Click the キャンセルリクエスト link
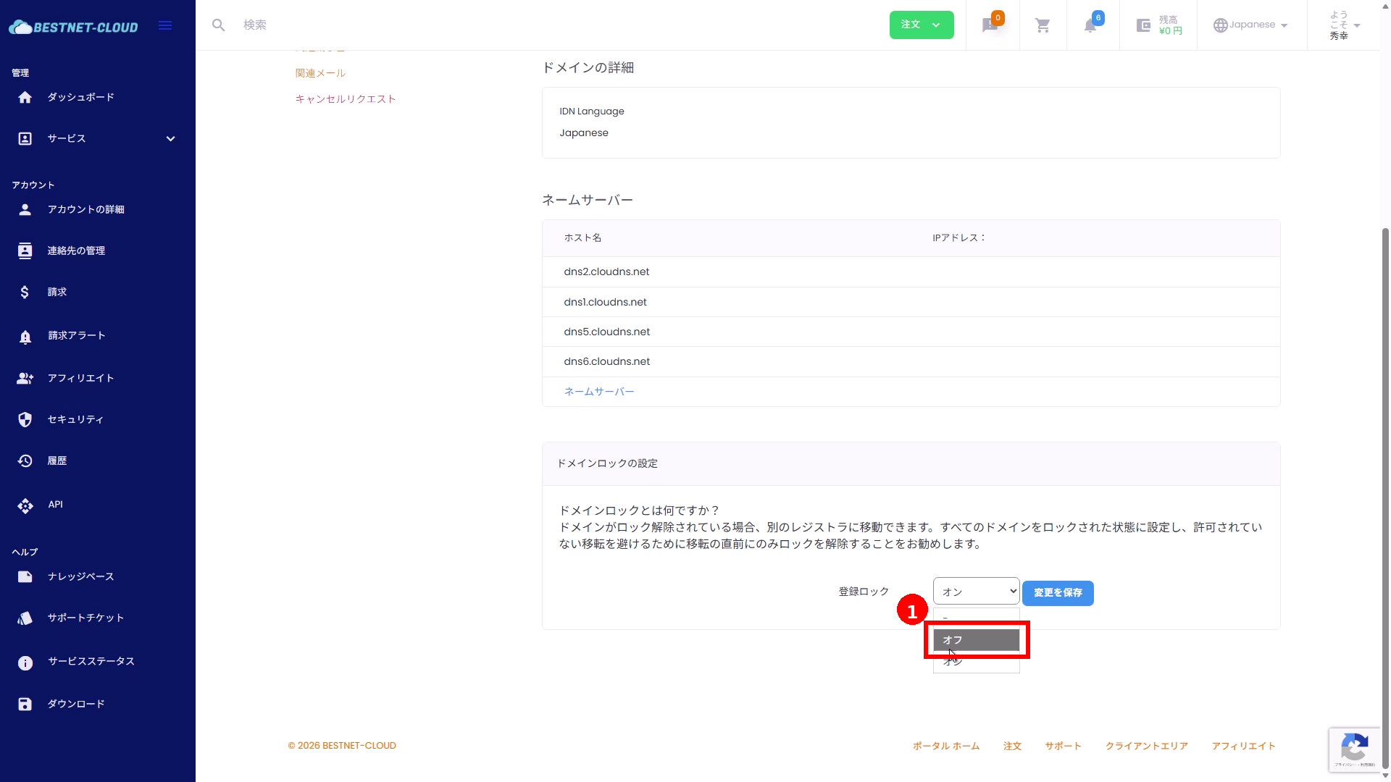The width and height of the screenshot is (1391, 782). 345,99
